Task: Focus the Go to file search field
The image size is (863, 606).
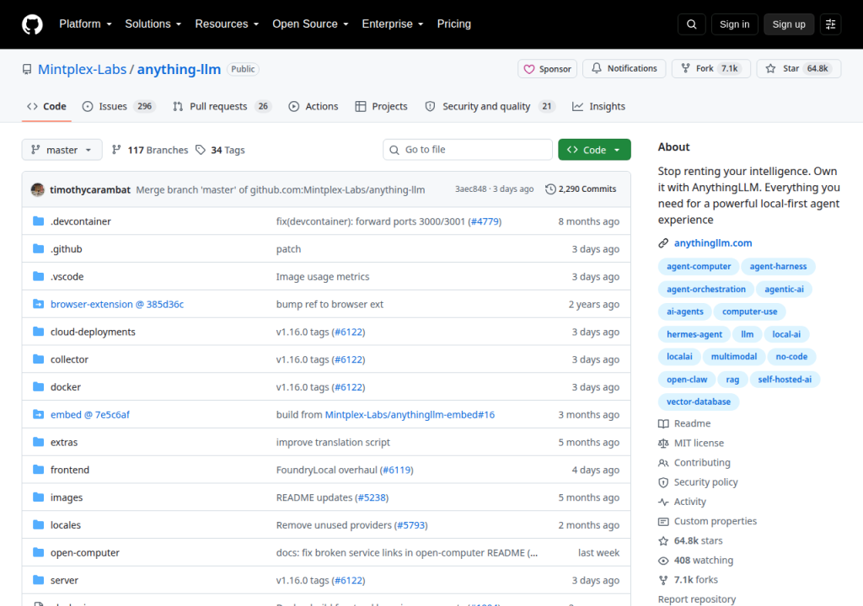Action: (x=467, y=150)
